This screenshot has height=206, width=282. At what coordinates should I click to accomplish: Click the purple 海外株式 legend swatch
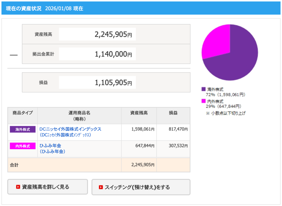tap(204, 89)
